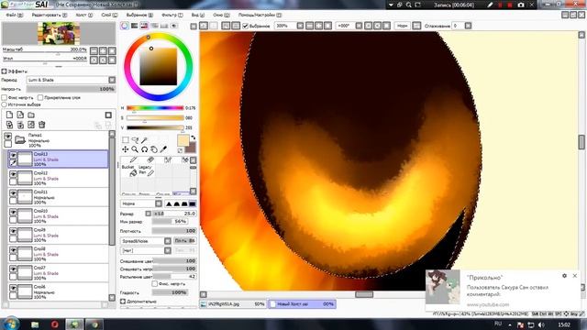Image resolution: width=587 pixels, height=330 pixels.
Task: Open the www.youtube.com notification link
Action: tap(487, 304)
